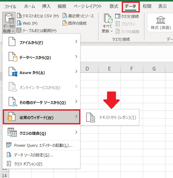Click テキストまたは CSV から label
Image resolution: width=173 pixels, height=178 pixels.
(41, 16)
